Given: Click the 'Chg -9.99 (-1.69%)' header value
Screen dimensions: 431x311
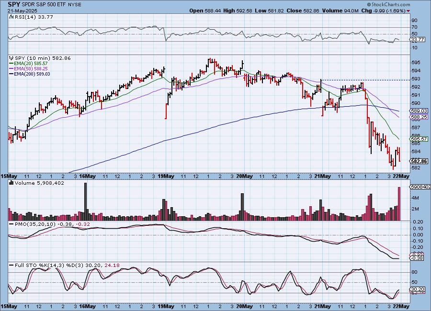Looking at the screenshot, I should pos(384,11).
